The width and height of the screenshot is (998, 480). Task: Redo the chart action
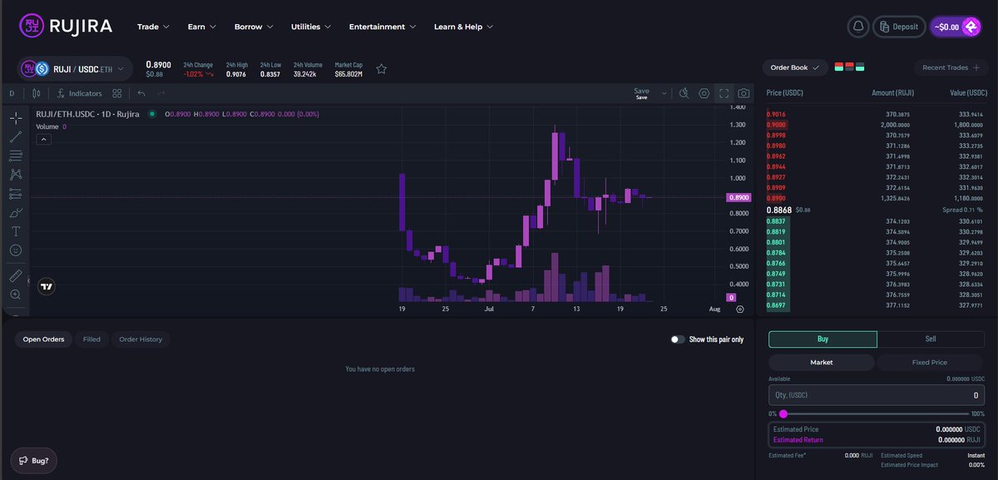point(161,94)
